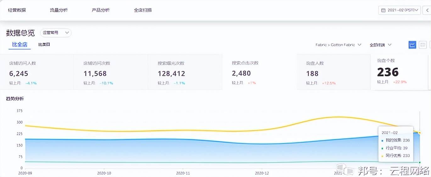The width and height of the screenshot is (431, 177).
Task: Click the 趋势分析 section heading
Action: coord(15,99)
